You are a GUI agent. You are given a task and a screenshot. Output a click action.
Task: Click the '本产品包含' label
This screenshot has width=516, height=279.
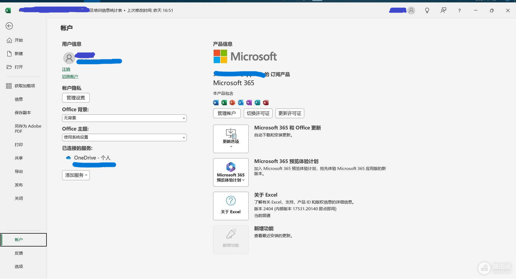pos(223,93)
